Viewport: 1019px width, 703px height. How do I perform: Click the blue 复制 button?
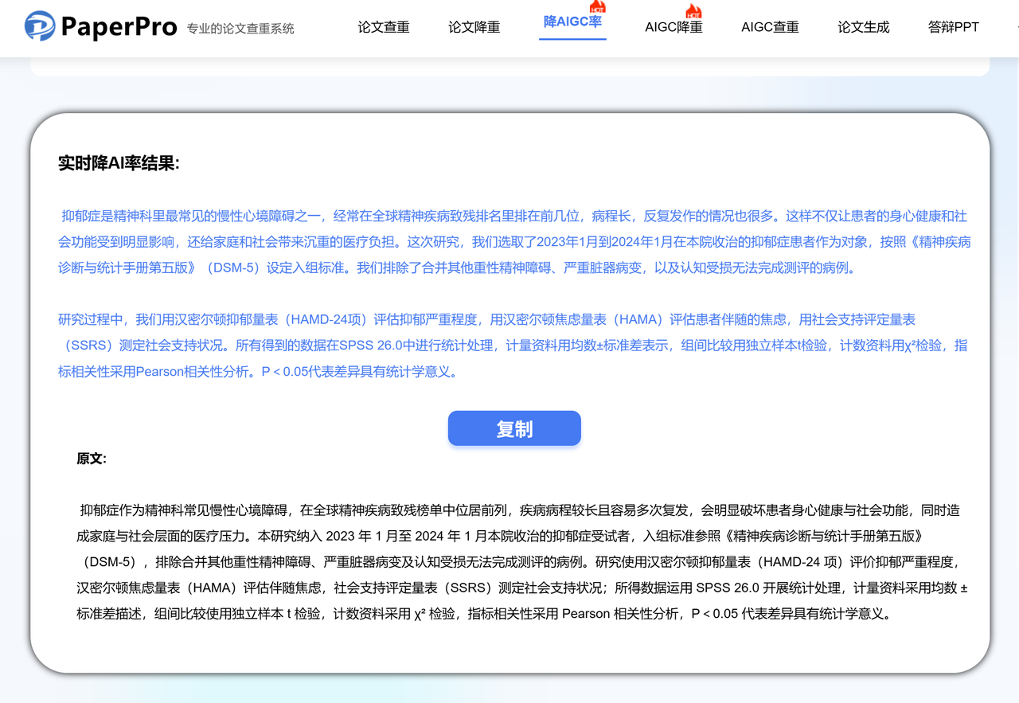pos(514,428)
